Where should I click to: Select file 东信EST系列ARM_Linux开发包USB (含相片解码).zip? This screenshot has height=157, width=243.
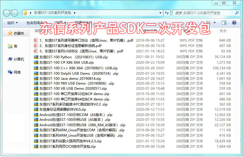click(x=81, y=136)
